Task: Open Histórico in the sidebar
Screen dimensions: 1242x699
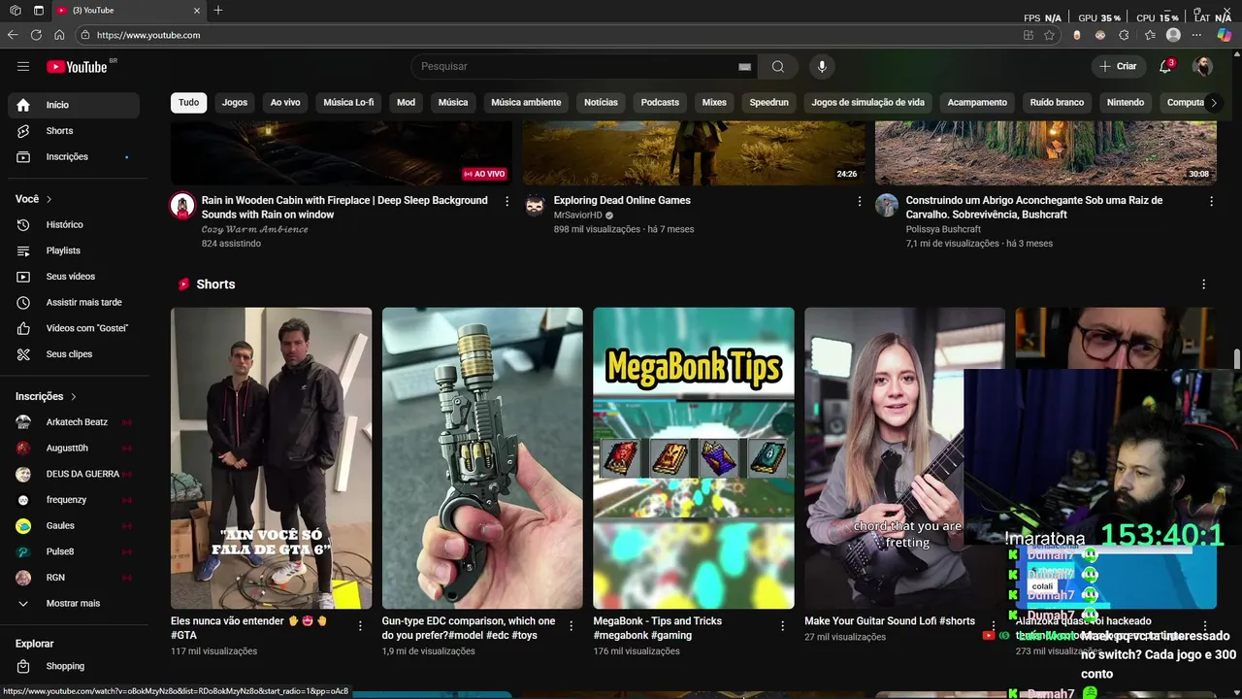Action: point(74,224)
